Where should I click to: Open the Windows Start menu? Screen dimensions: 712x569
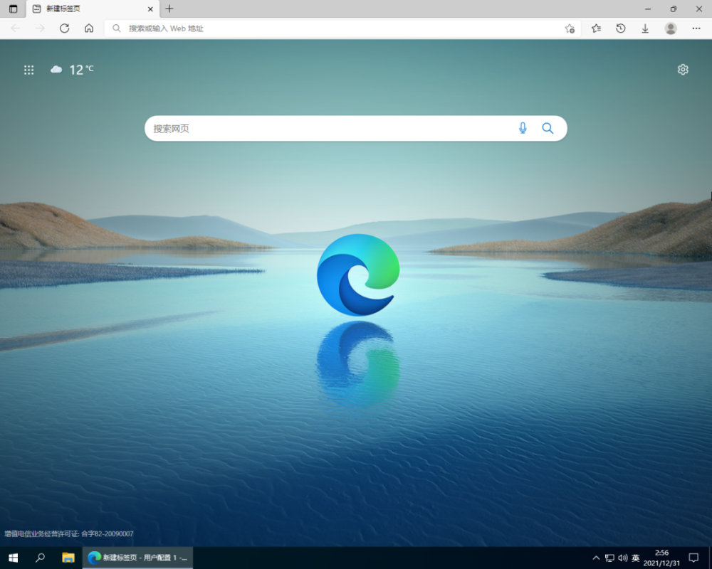click(x=13, y=558)
